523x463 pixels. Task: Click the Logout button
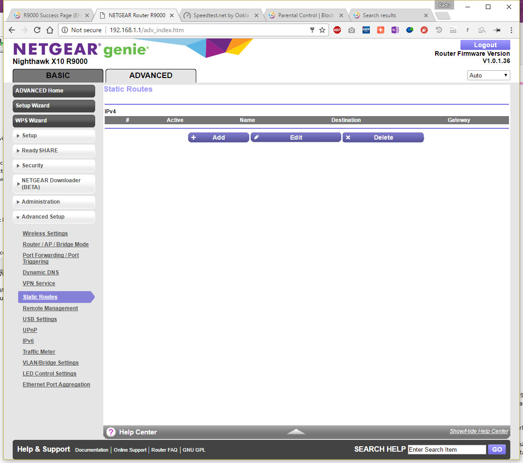pos(485,45)
